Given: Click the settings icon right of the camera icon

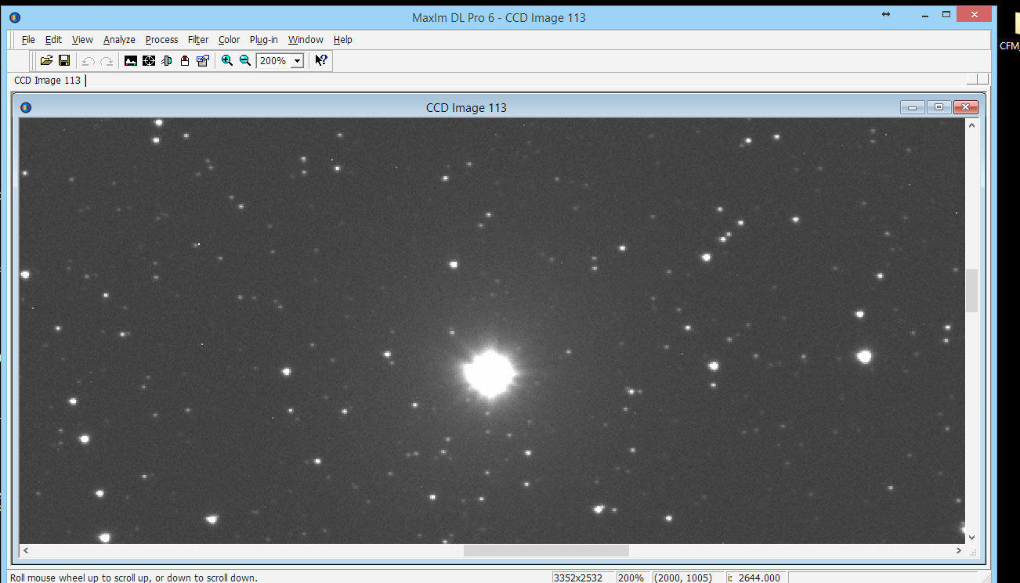Looking at the screenshot, I should (x=203, y=60).
